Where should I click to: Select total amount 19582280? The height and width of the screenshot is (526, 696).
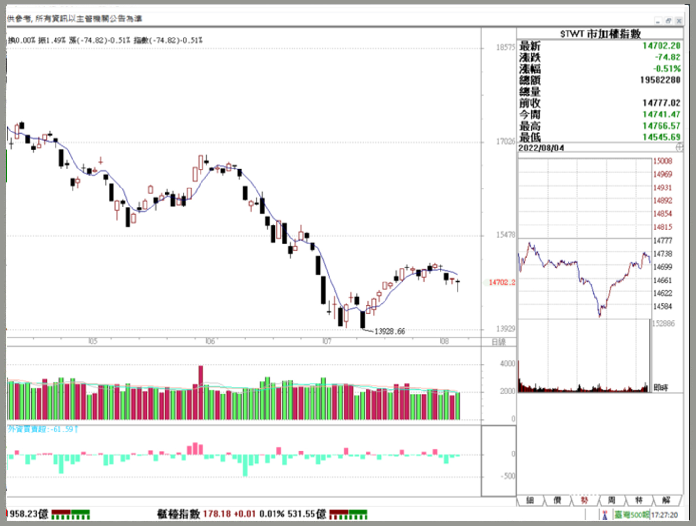point(660,80)
